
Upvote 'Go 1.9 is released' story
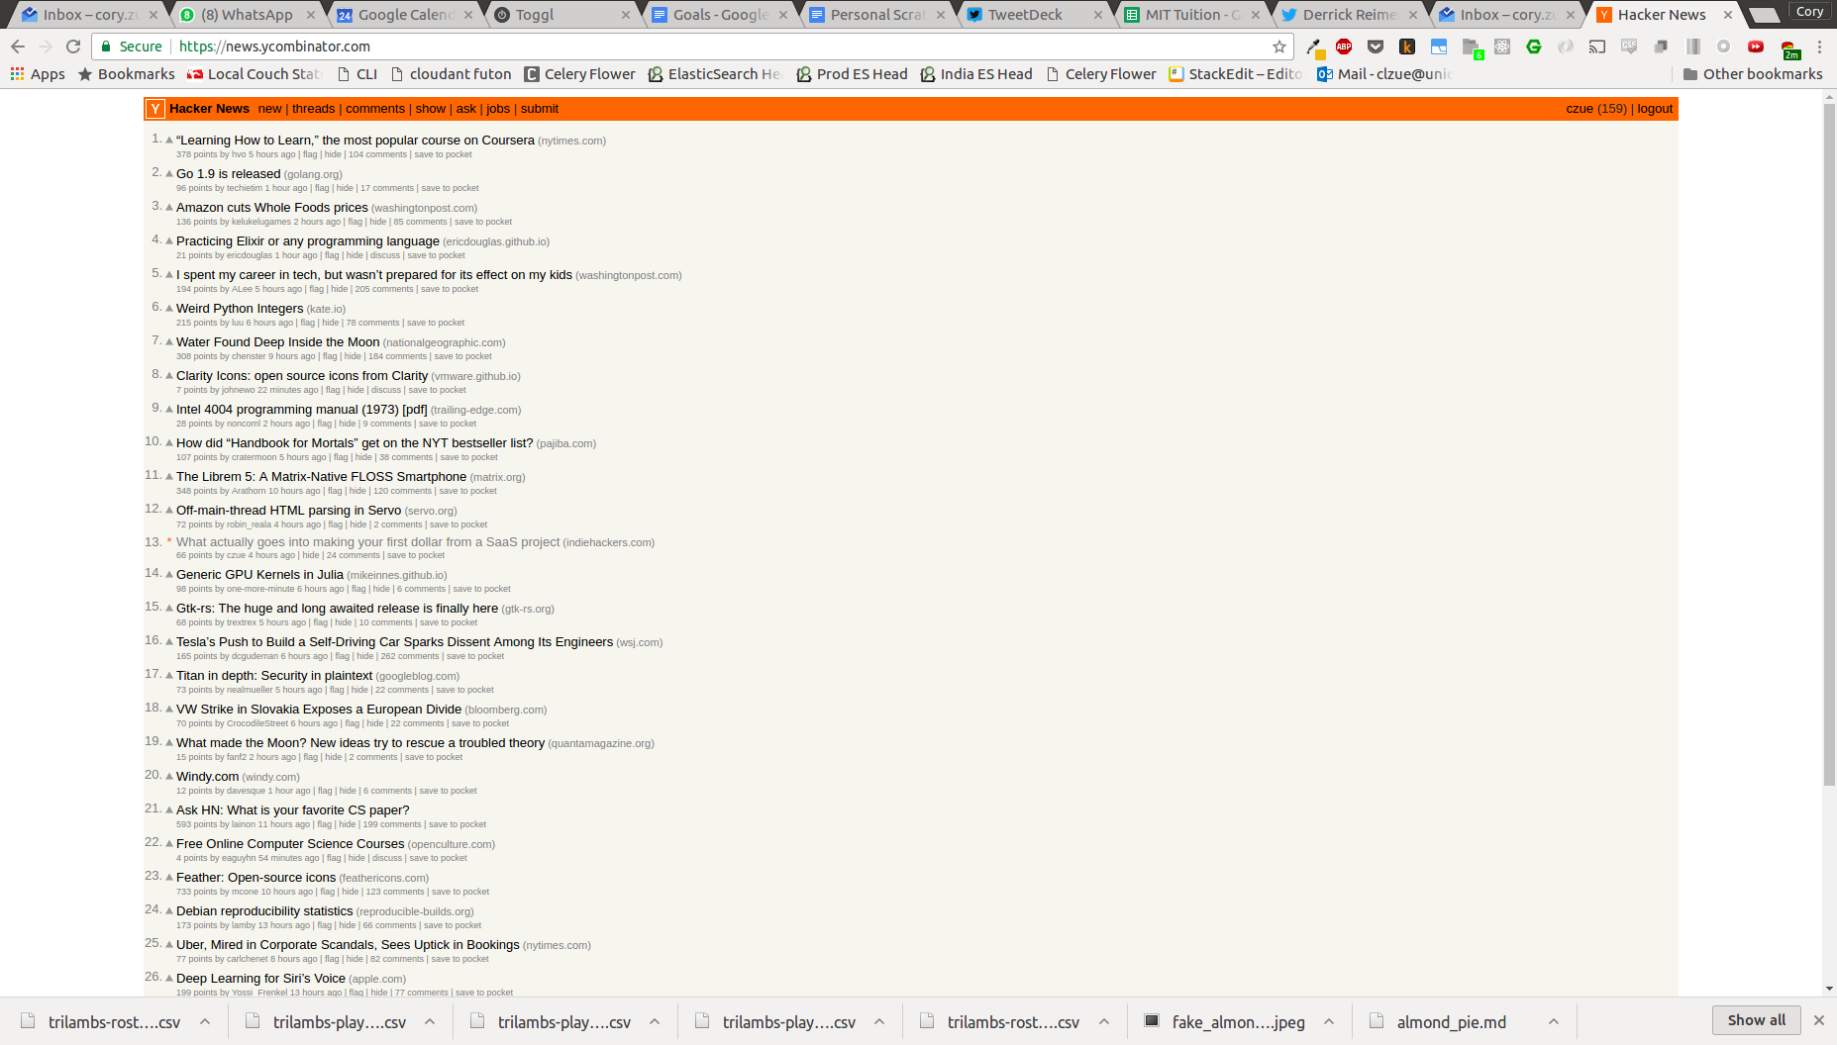click(169, 174)
